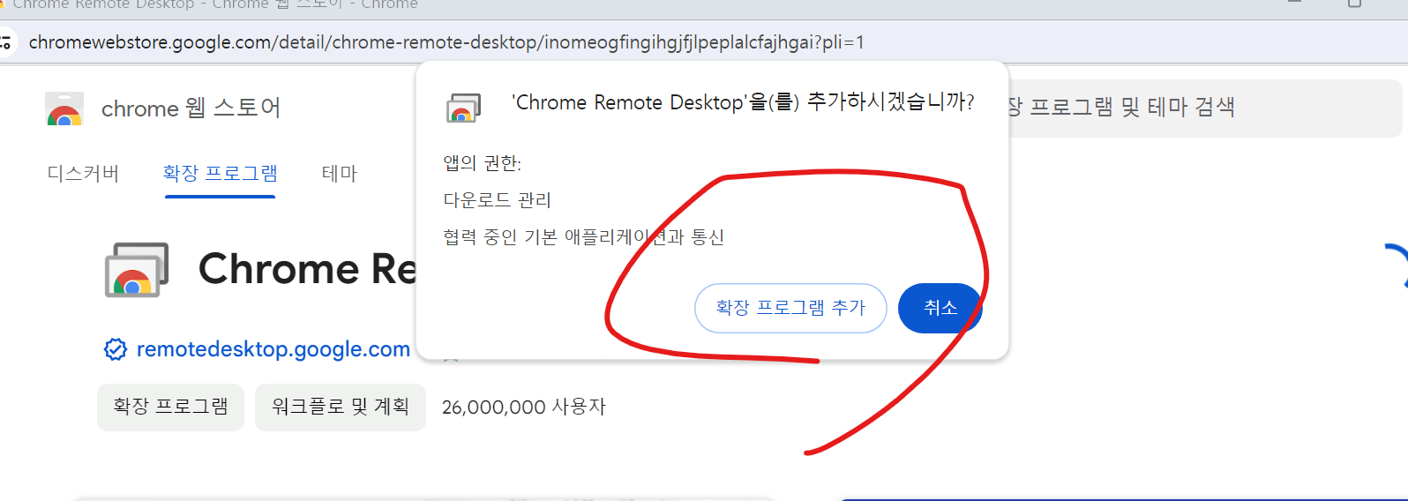The width and height of the screenshot is (1408, 501).
Task: Open the remotedesktop.google.com link
Action: 273,349
